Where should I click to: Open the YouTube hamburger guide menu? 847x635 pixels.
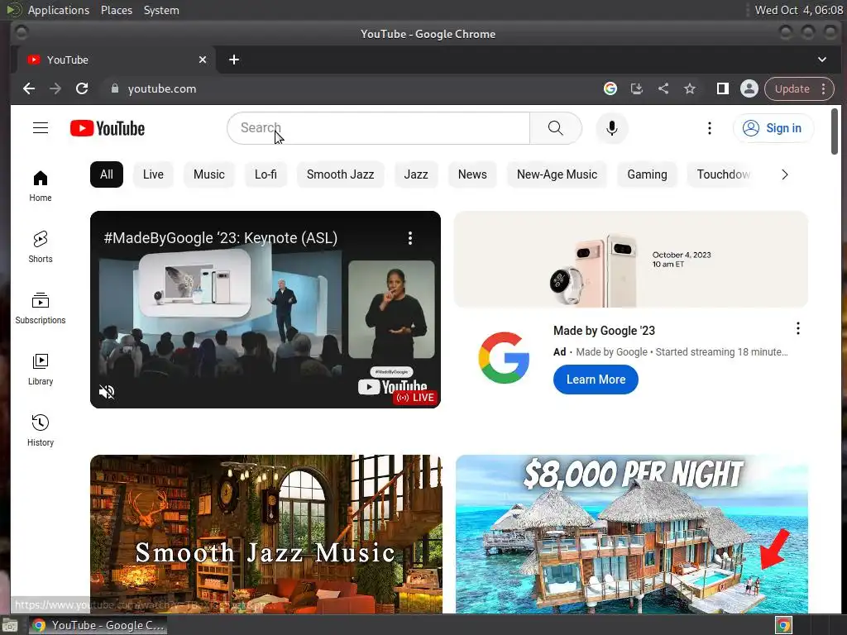[x=41, y=128]
